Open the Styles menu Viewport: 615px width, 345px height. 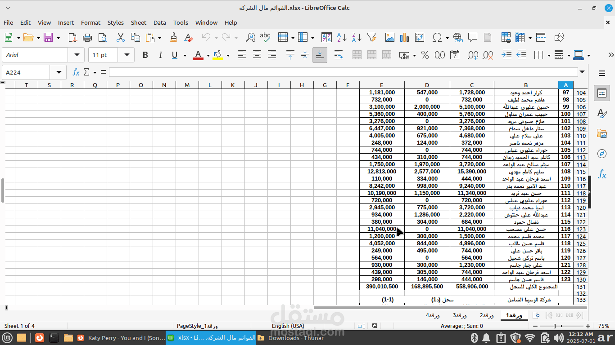click(116, 22)
